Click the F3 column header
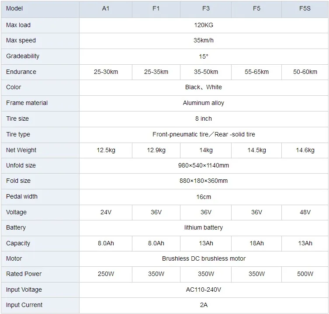The height and width of the screenshot is (314, 329). click(x=206, y=9)
